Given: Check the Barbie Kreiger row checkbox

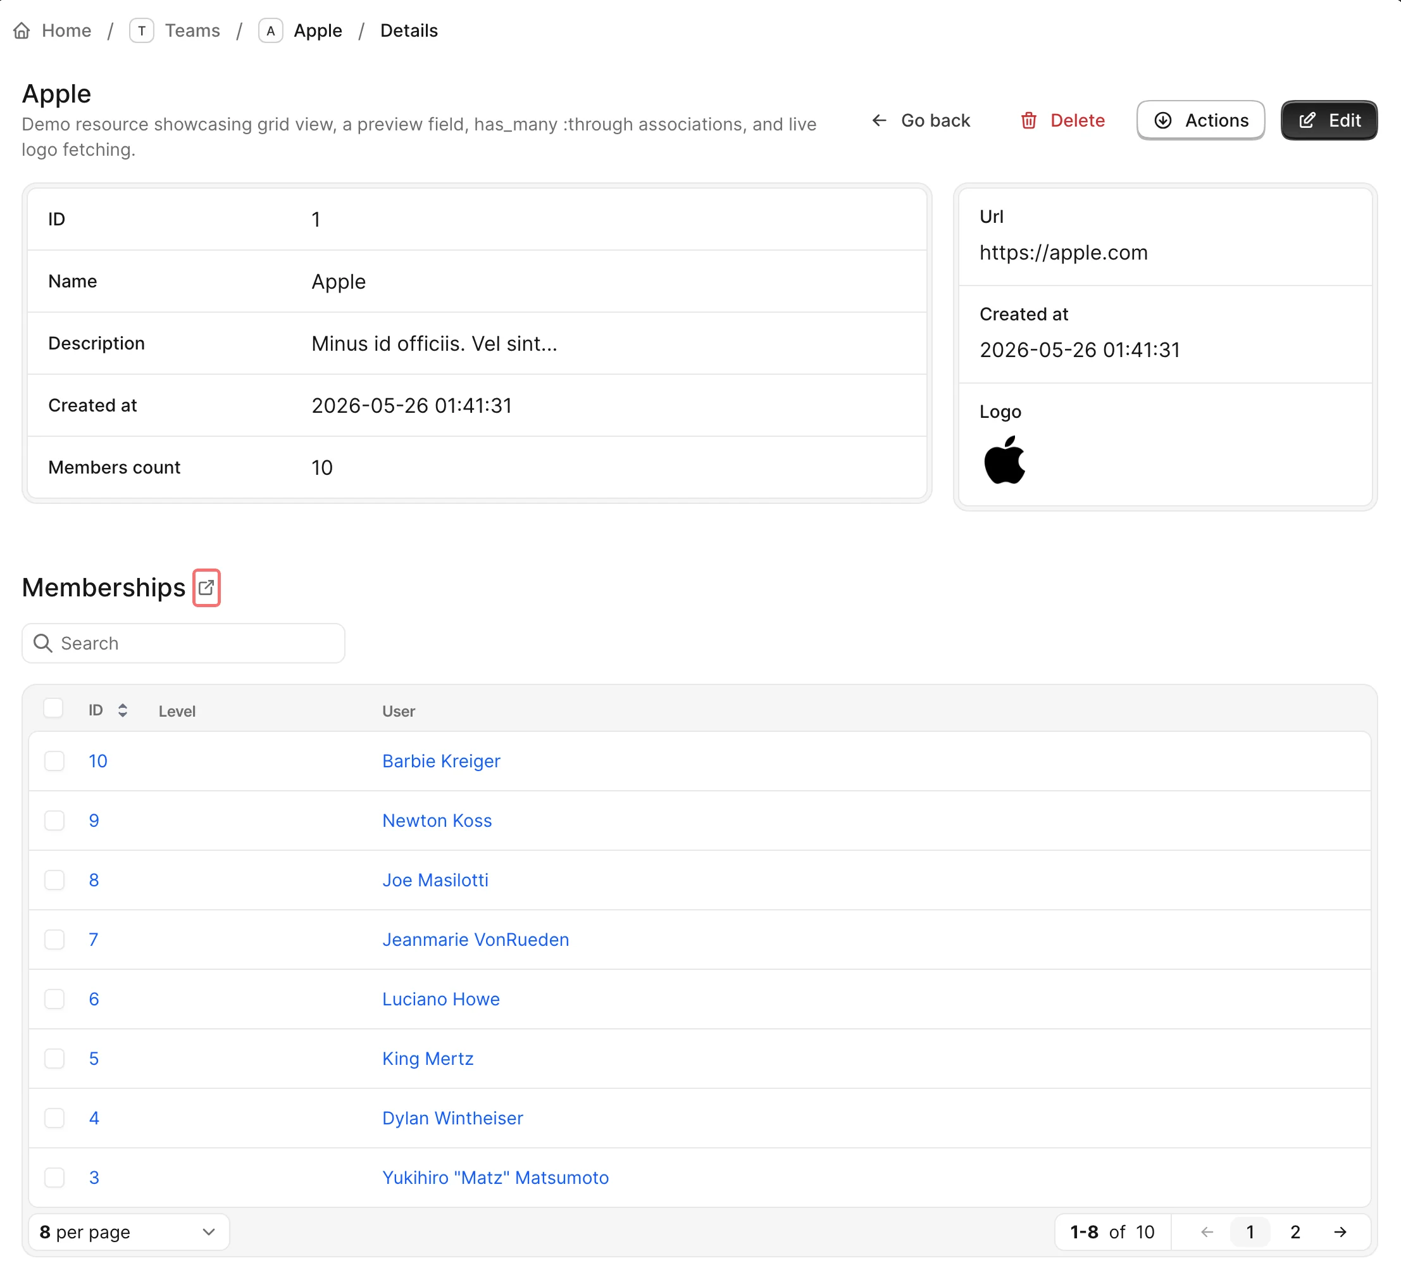Looking at the screenshot, I should point(54,760).
